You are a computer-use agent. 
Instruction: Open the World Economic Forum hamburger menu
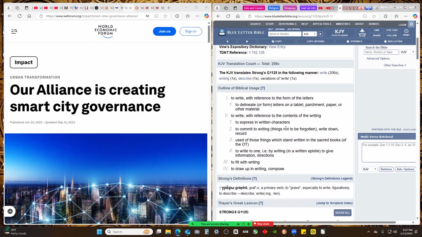[x=14, y=31]
